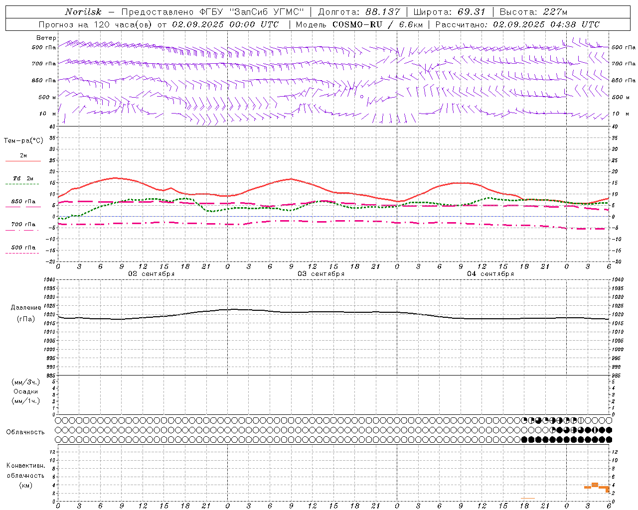Click the "Td 2м" dew point legend entry
Viewport: 638px width, 510px height.
pyautogui.click(x=23, y=178)
